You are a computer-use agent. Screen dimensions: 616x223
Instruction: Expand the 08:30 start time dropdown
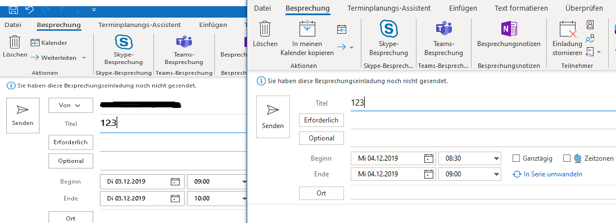495,159
